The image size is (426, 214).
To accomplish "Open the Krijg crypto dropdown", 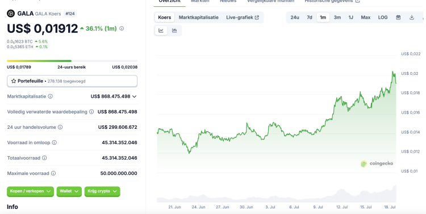I will 102,191.
